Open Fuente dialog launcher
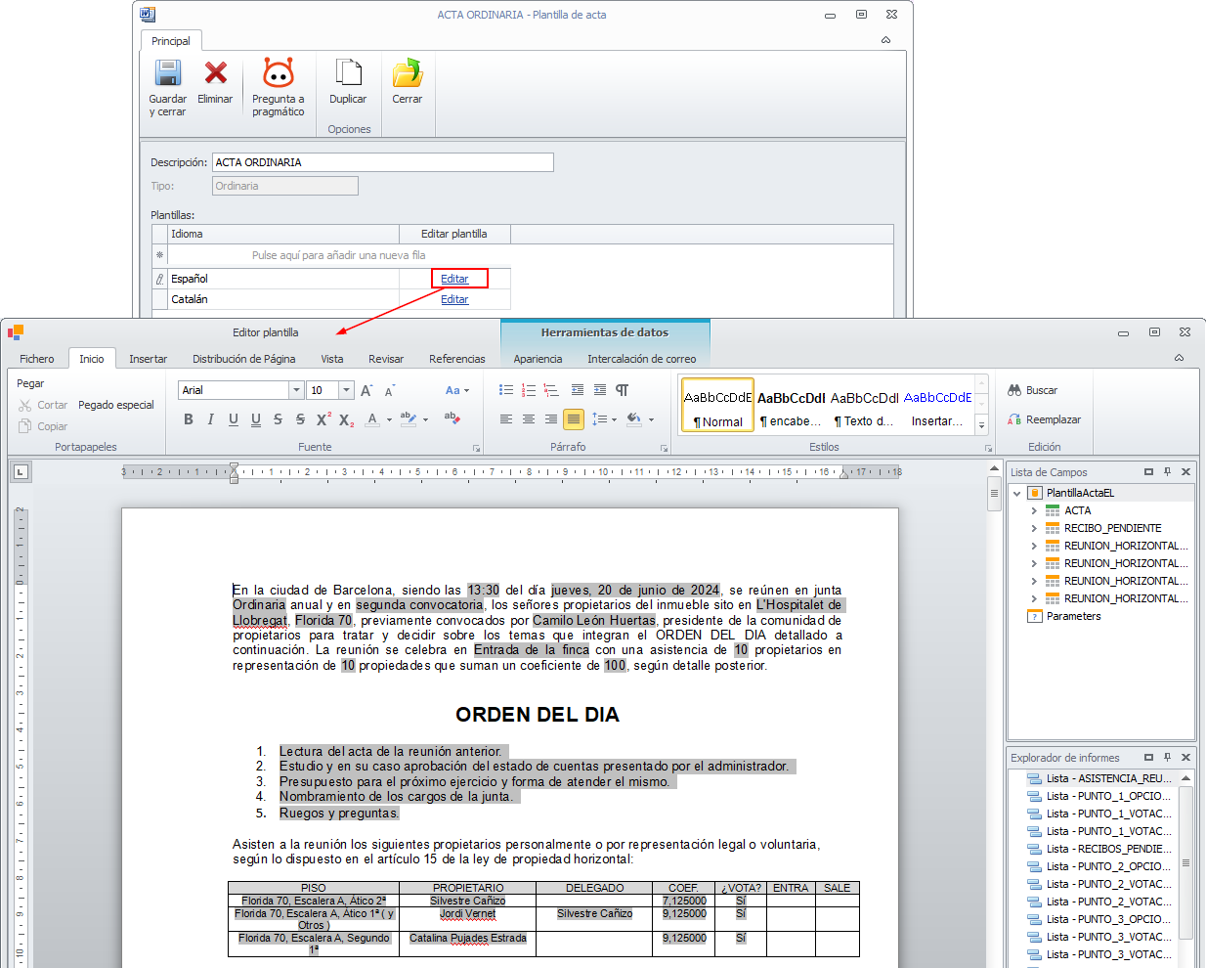Image resolution: width=1206 pixels, height=968 pixels. pos(477,448)
